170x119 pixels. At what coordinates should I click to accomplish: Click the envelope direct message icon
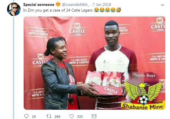coord(94,116)
